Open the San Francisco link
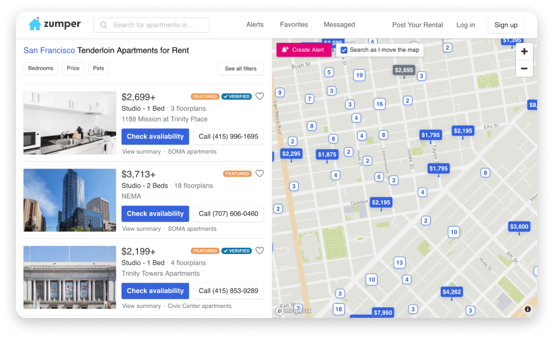The height and width of the screenshot is (338, 553). [49, 50]
